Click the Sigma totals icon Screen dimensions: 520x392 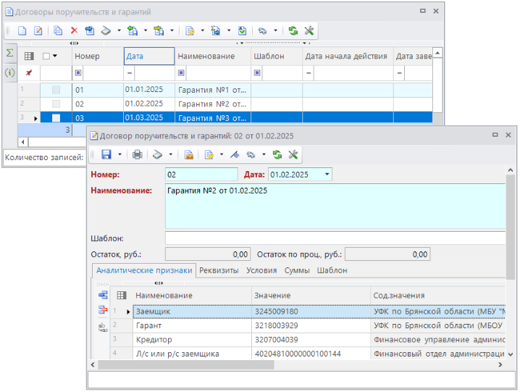pyautogui.click(x=9, y=54)
